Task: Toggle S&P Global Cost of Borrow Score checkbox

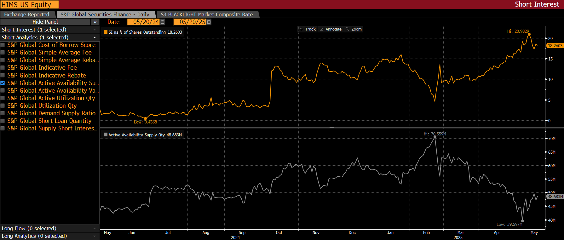Action: (3, 45)
